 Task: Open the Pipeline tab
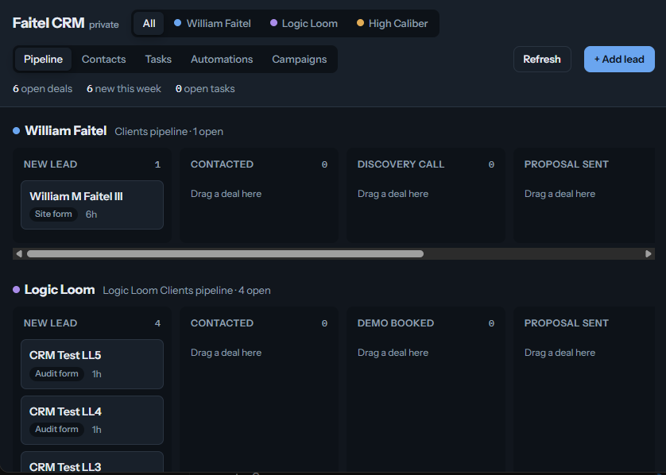(x=44, y=59)
